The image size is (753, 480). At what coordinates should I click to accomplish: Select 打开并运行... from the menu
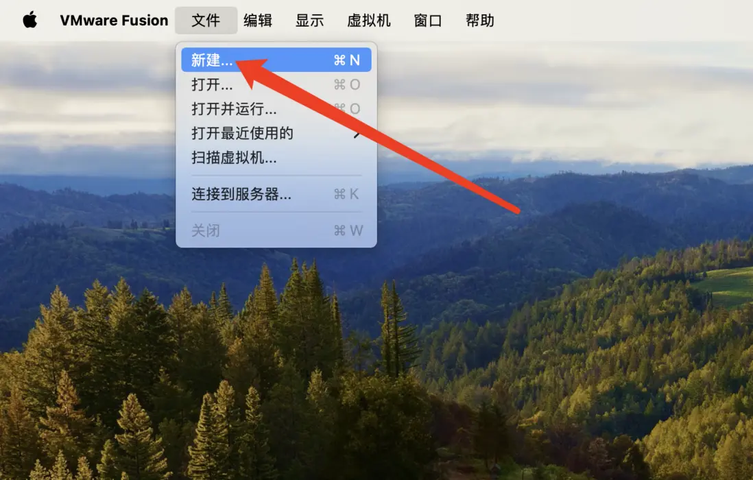pos(276,109)
